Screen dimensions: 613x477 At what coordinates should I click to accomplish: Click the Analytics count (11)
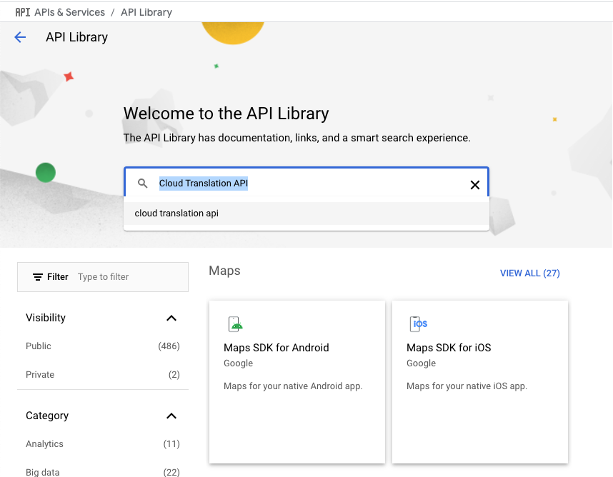pos(171,444)
